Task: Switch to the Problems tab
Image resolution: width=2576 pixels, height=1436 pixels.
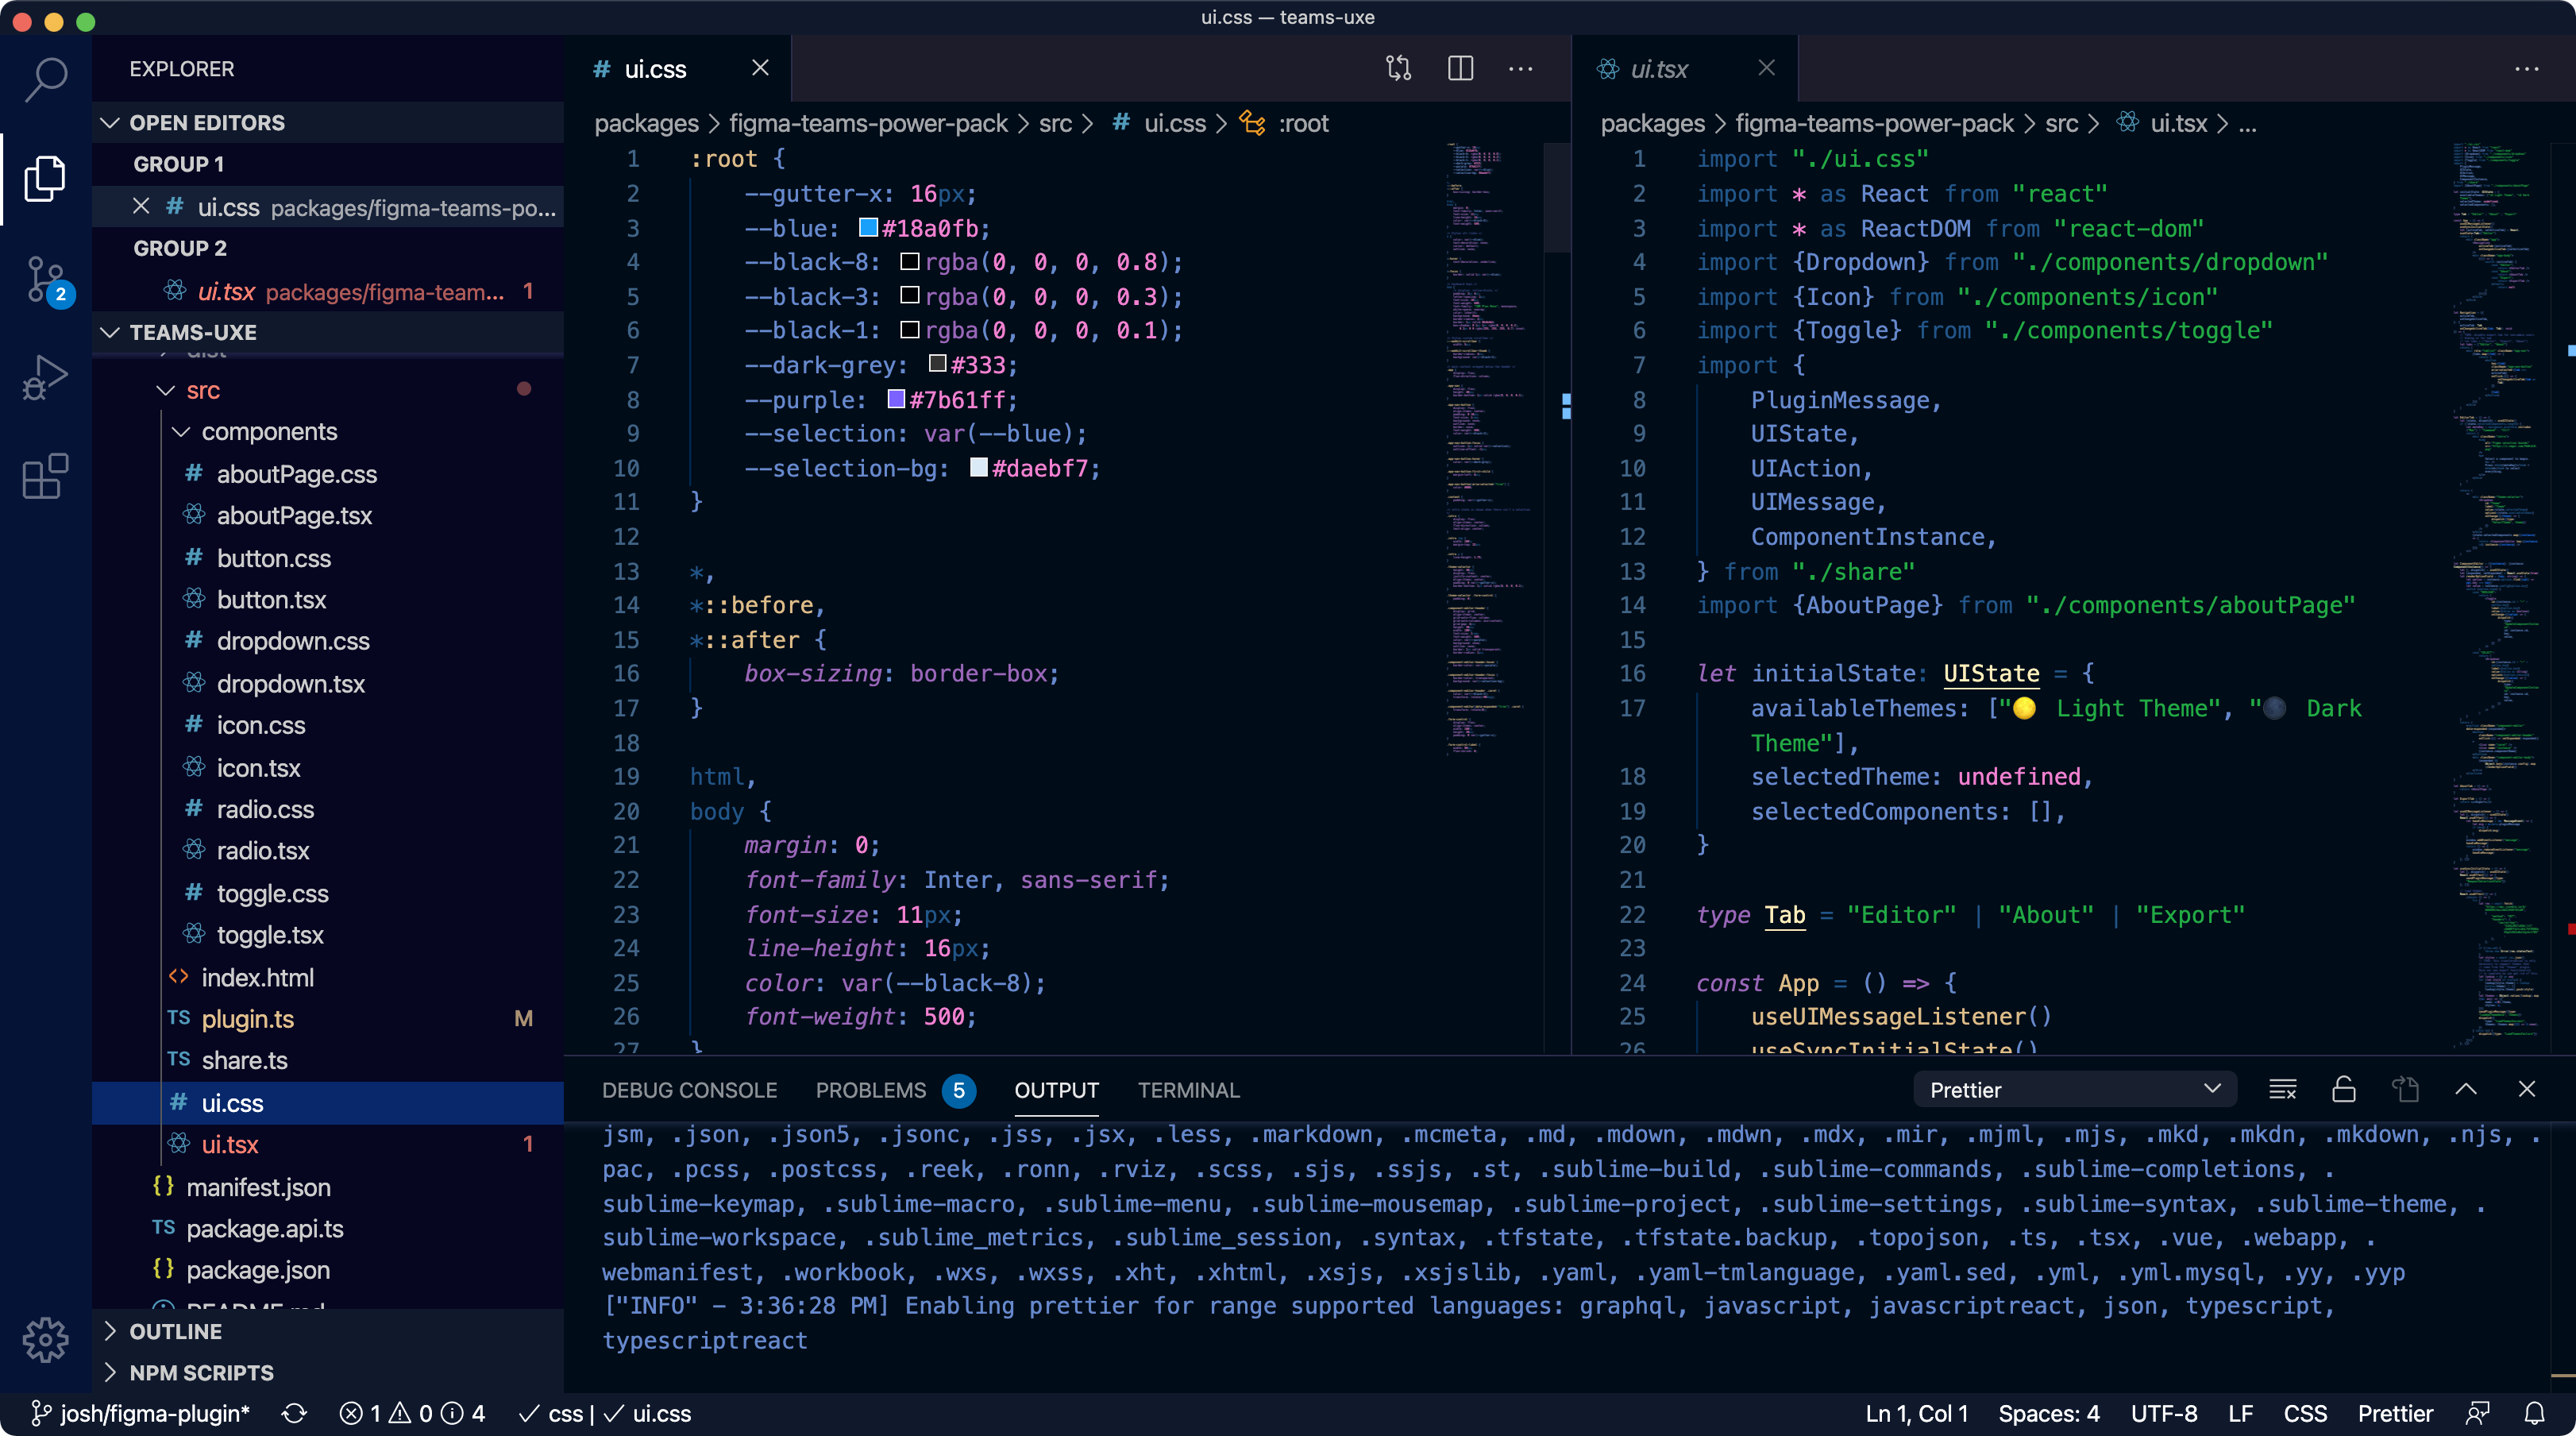Action: [x=894, y=1090]
